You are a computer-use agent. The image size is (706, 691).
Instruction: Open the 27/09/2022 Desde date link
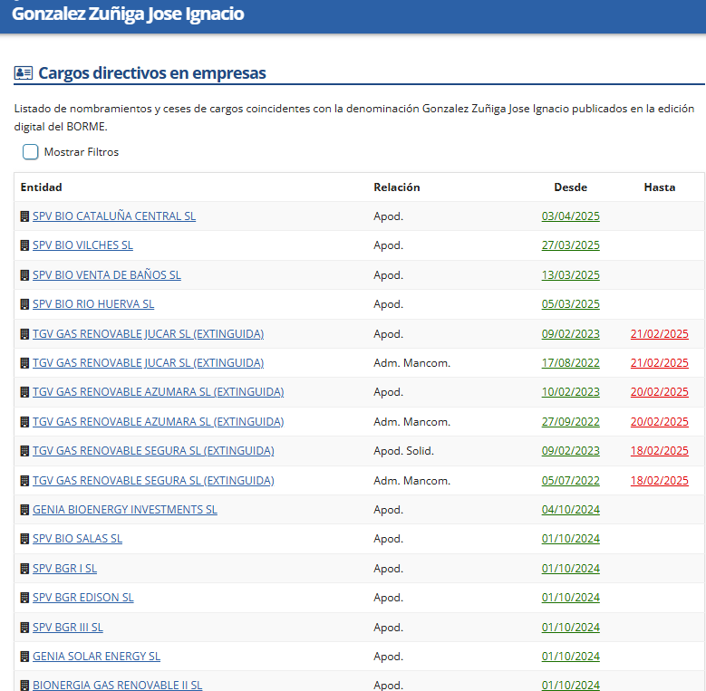[x=570, y=422]
